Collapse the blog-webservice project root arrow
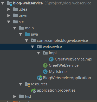This screenshot has height=102, width=97. coord(3,3)
